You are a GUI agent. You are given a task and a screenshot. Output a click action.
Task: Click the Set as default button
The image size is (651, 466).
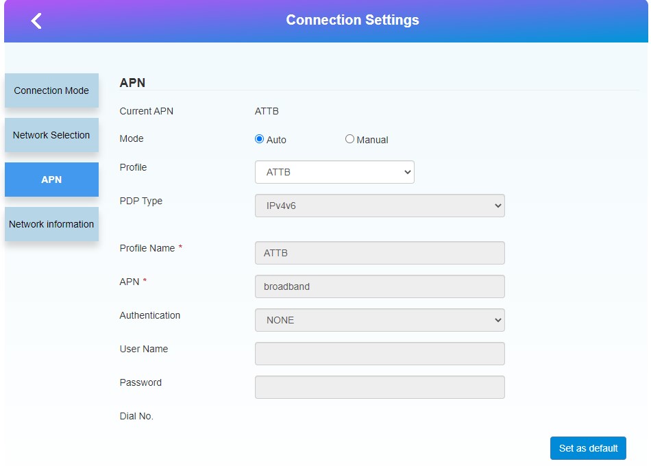point(588,448)
